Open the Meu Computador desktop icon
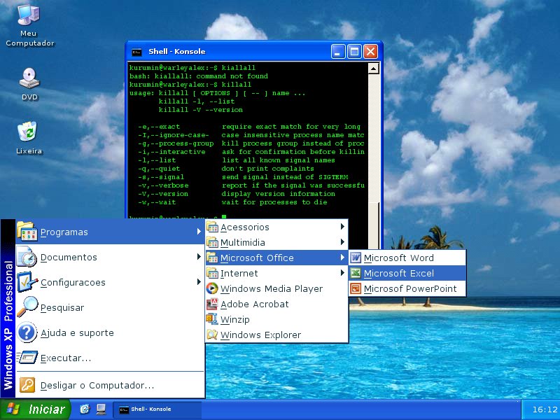 [x=29, y=25]
